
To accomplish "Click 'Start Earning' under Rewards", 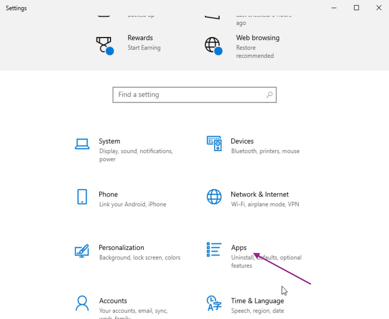I will tap(144, 48).
